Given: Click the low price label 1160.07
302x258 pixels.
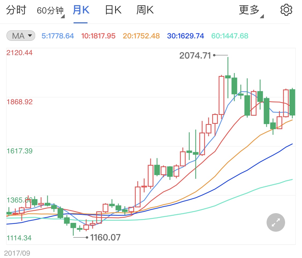Looking at the screenshot, I should click(105, 237).
